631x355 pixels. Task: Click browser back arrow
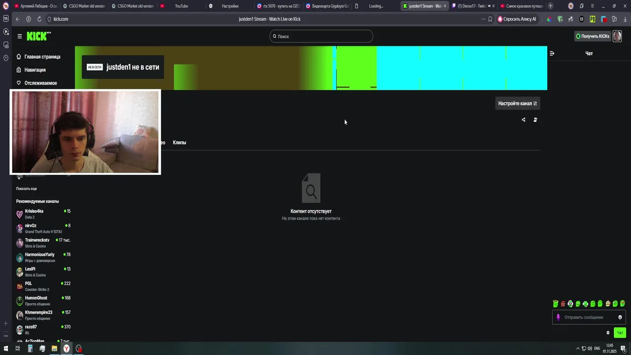[x=17, y=19]
